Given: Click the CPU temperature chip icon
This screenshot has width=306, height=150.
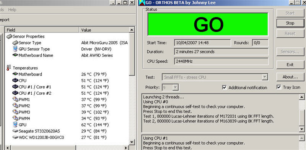Looking at the screenshot, I should click(15, 81).
